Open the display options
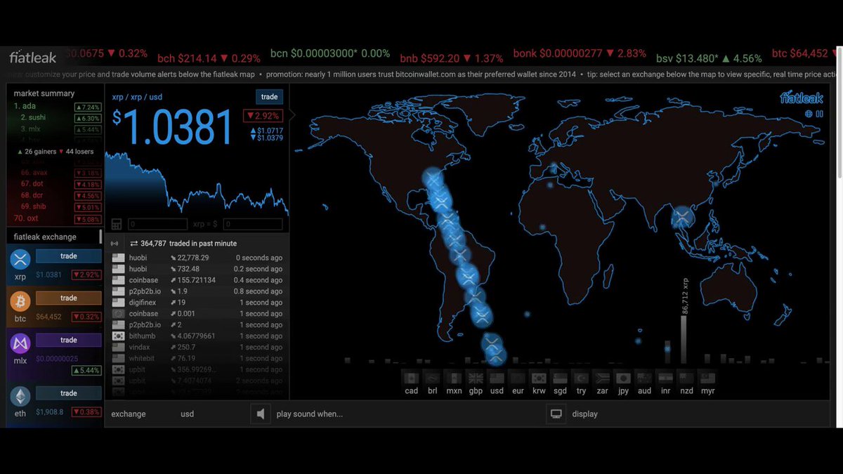This screenshot has height=474, width=843. [x=584, y=414]
